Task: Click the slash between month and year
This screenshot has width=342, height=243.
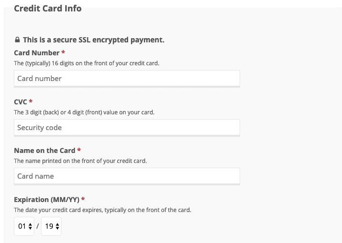Action: 38,226
